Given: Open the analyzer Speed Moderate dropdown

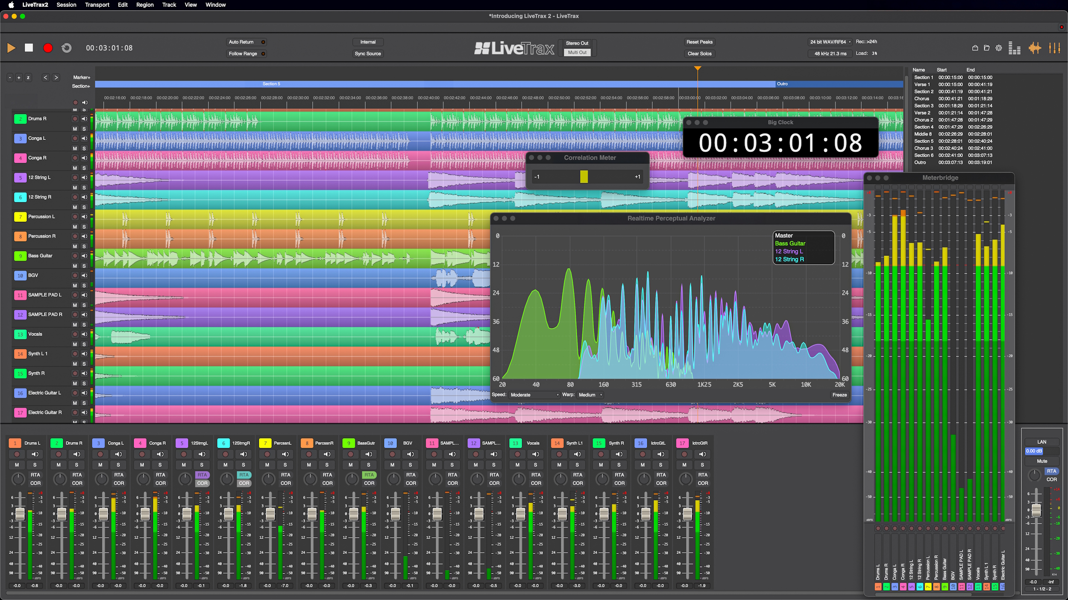Looking at the screenshot, I should [x=534, y=395].
